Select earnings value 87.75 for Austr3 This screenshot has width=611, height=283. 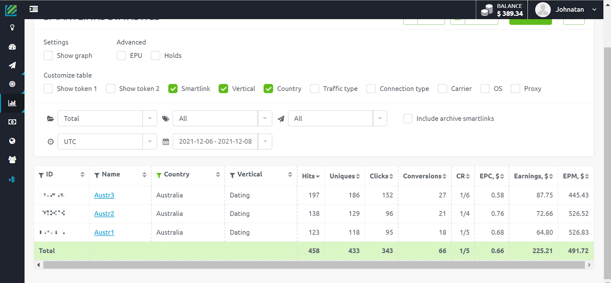545,195
